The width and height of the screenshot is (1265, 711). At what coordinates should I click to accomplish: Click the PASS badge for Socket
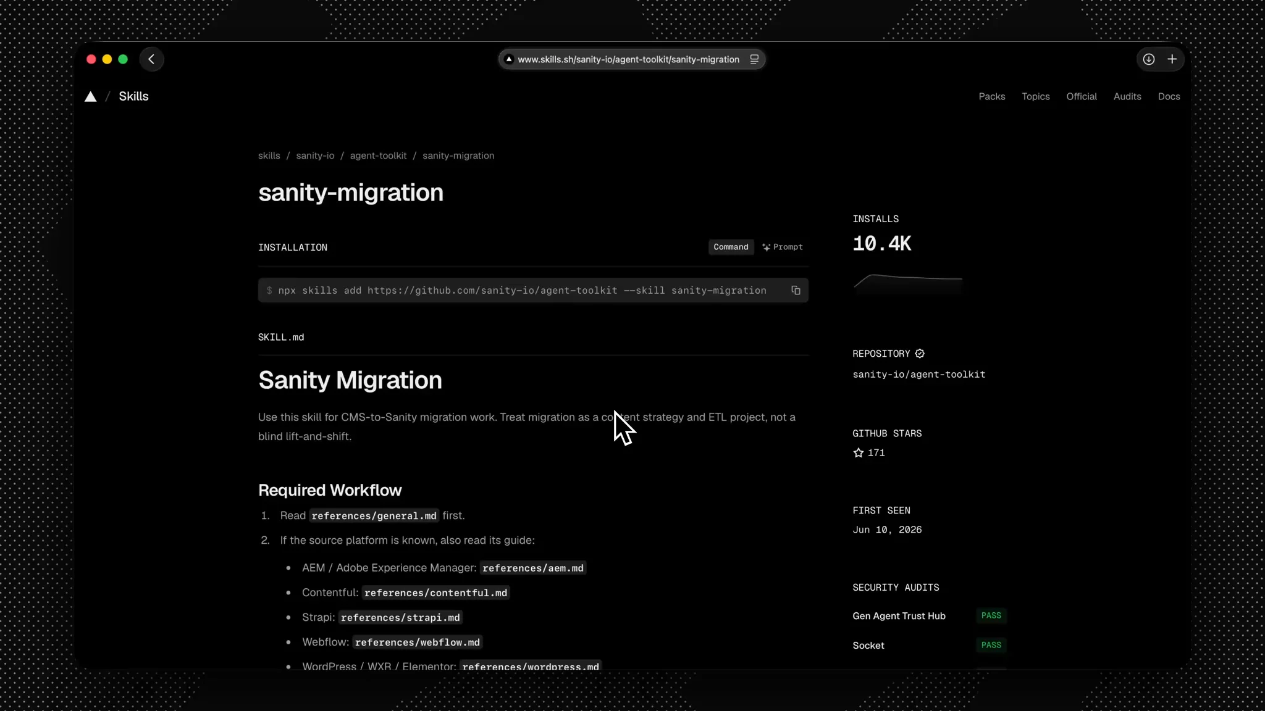click(991, 645)
